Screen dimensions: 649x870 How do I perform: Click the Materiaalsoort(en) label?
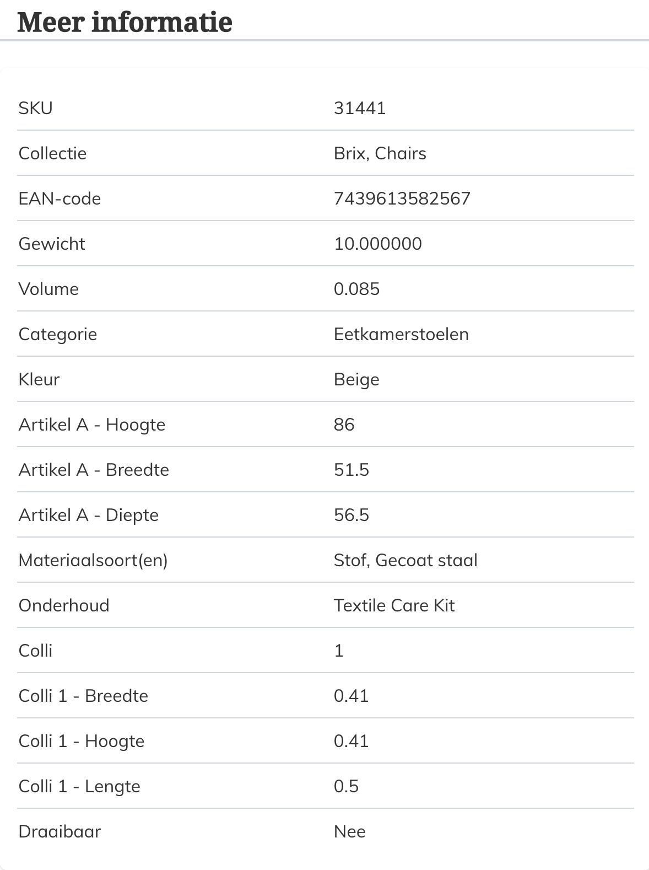pos(93,560)
